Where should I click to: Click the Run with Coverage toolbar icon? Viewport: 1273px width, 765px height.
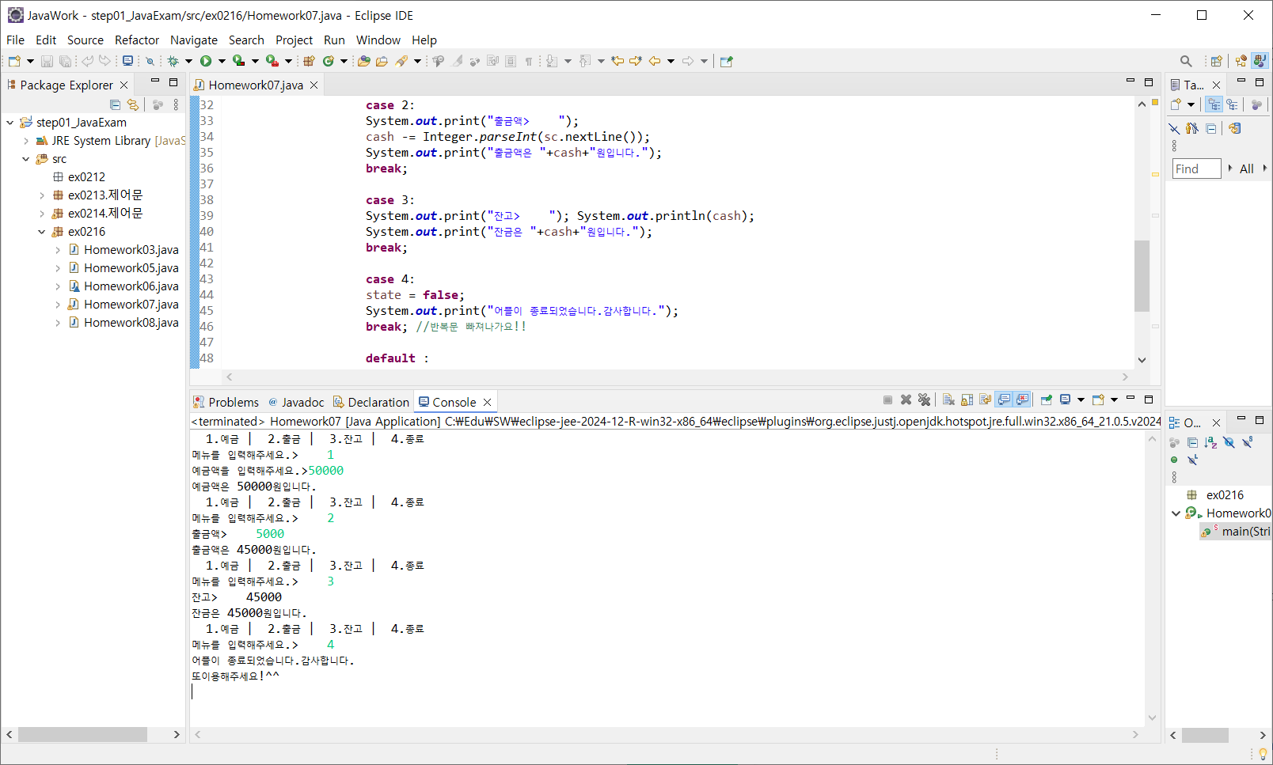coord(238,61)
